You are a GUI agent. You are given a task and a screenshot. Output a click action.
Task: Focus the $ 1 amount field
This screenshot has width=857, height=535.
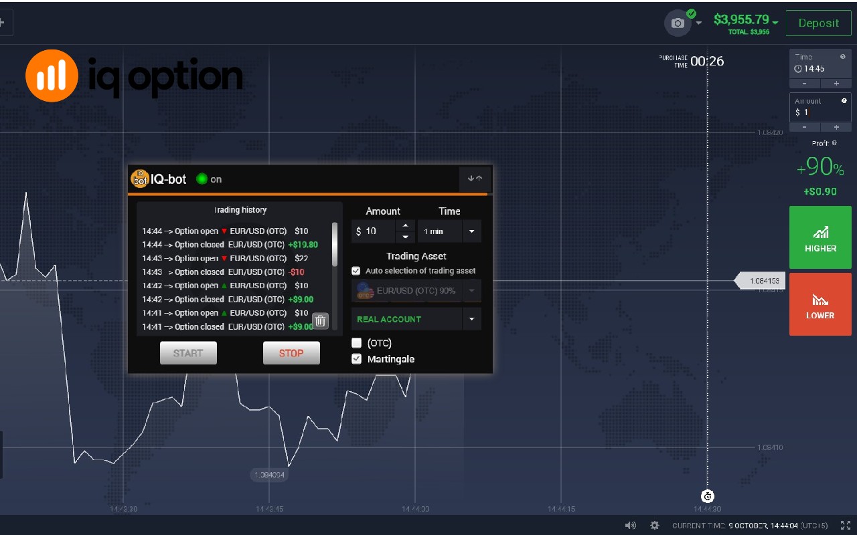820,112
